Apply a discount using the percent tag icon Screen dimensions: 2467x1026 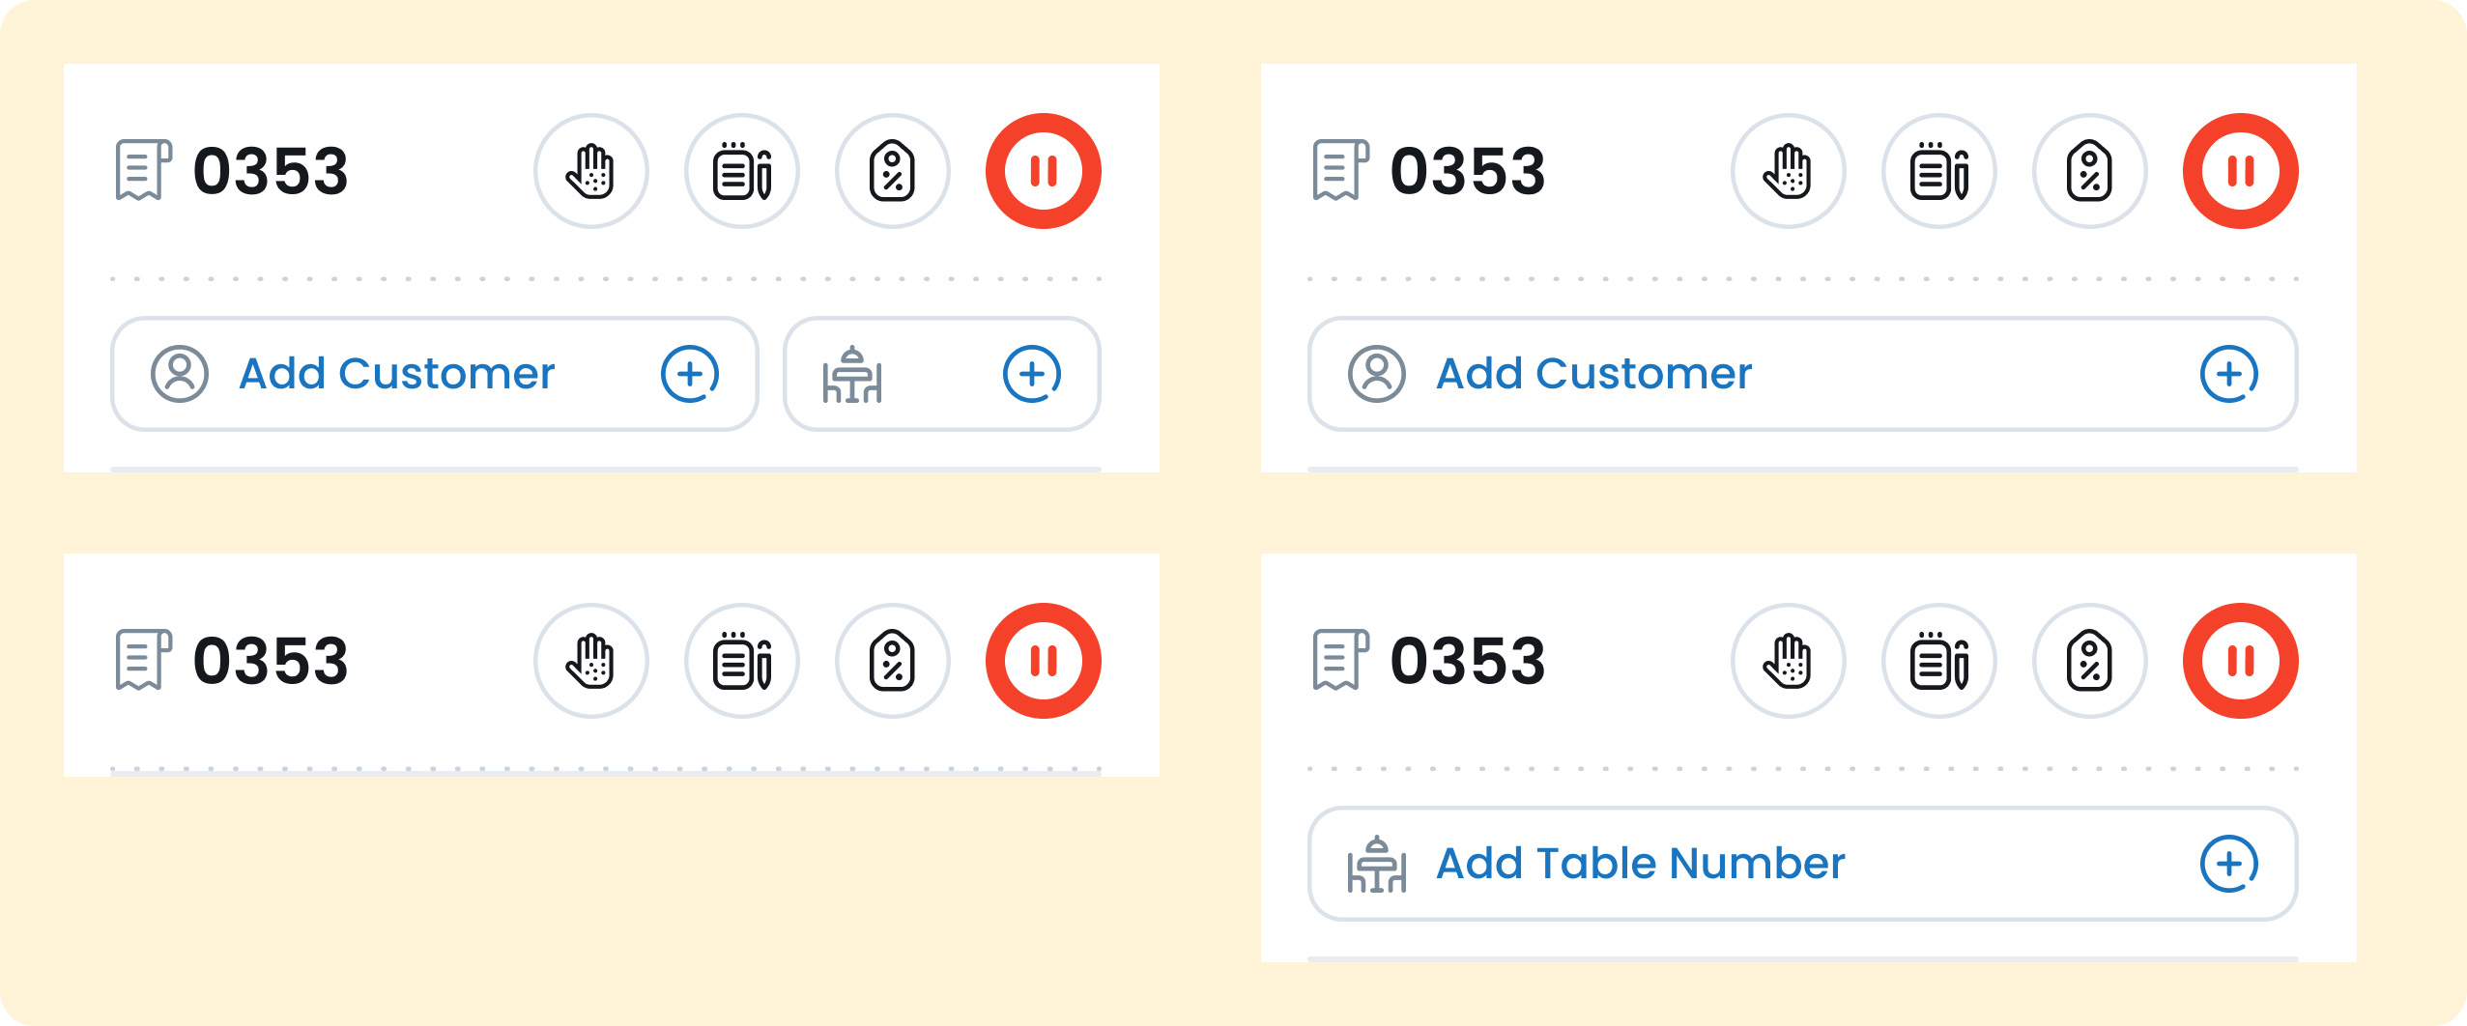(892, 170)
